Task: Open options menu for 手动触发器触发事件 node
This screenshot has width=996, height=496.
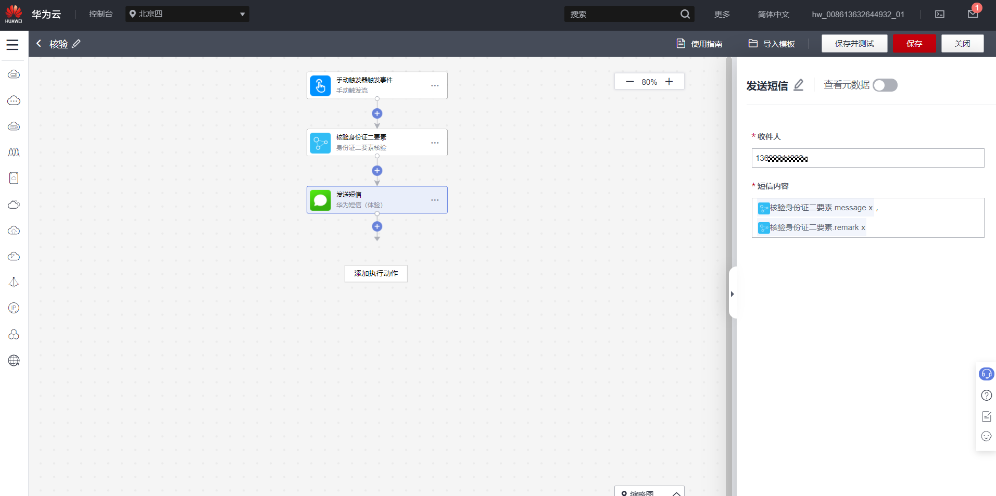Action: click(x=435, y=85)
